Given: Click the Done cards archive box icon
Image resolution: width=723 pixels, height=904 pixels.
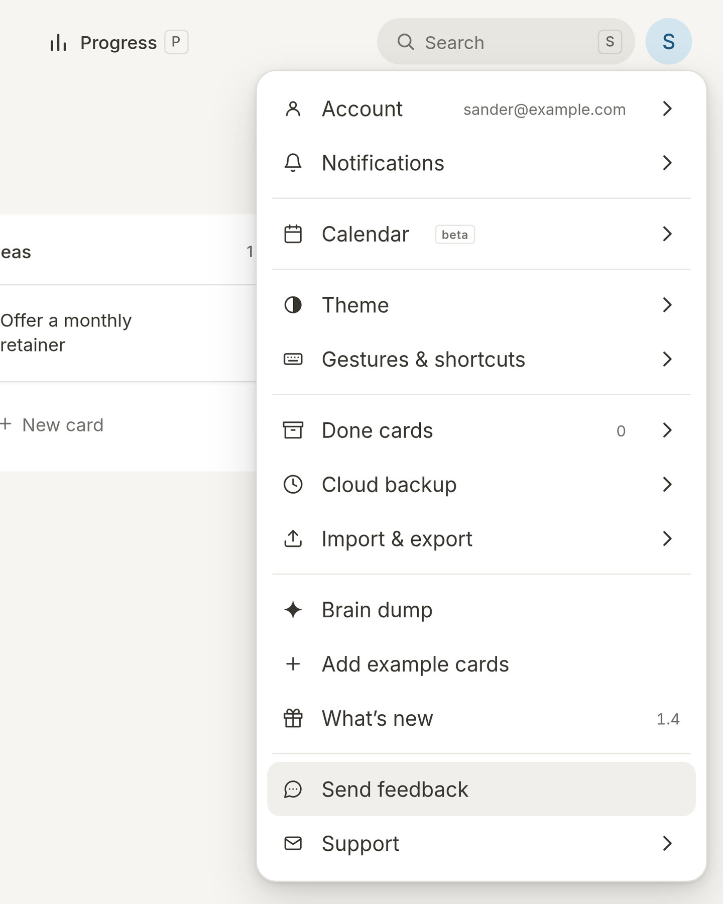Looking at the screenshot, I should (x=293, y=430).
